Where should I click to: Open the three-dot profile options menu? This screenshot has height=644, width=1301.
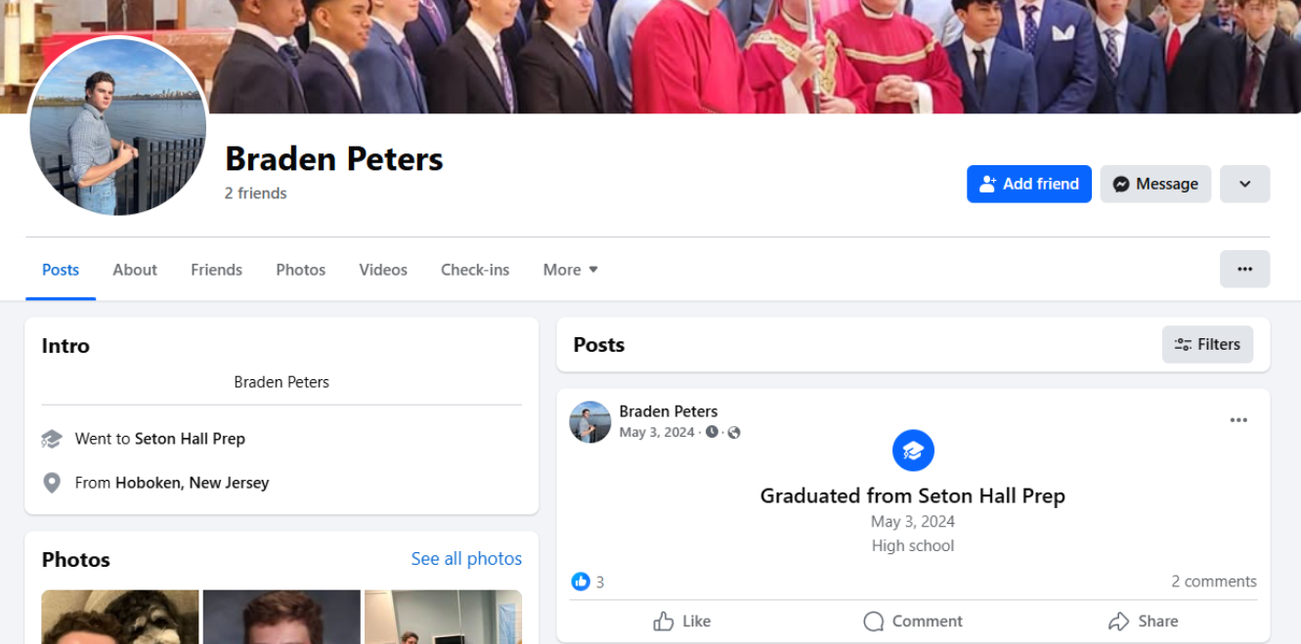pos(1244,269)
